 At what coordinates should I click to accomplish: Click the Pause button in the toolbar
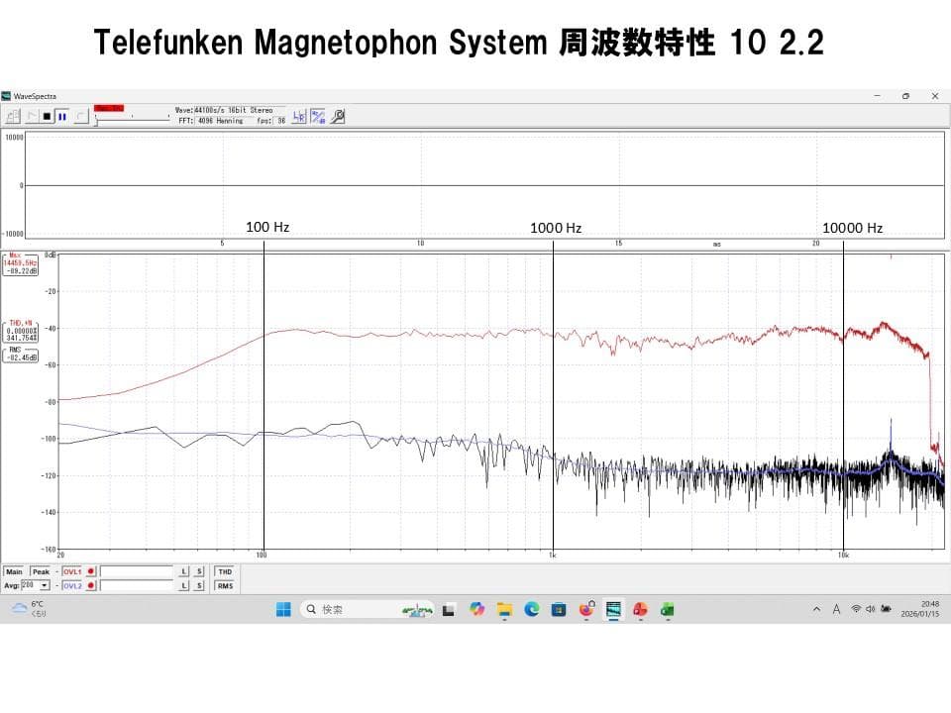61,116
